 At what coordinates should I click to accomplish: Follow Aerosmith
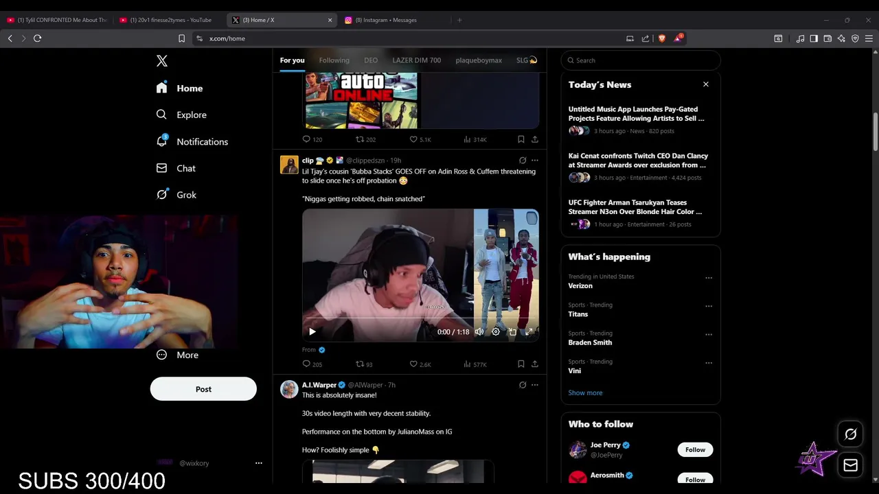pyautogui.click(x=695, y=478)
